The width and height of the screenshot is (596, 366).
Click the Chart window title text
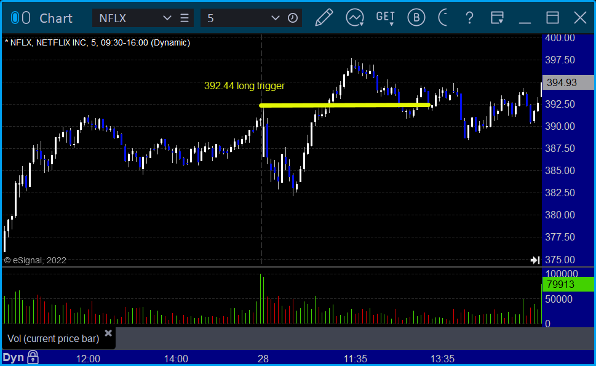click(56, 18)
